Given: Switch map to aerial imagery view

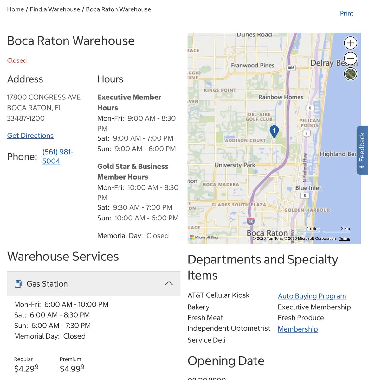Looking at the screenshot, I should click(351, 74).
